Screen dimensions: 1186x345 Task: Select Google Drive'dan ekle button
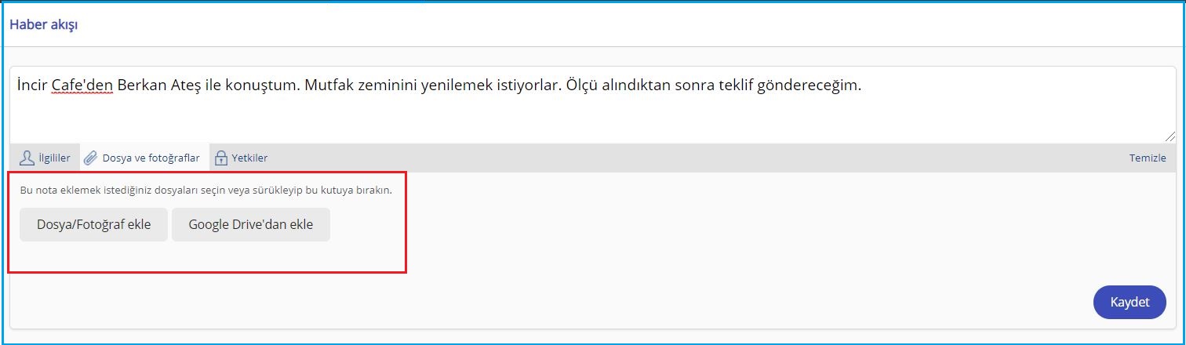point(251,224)
